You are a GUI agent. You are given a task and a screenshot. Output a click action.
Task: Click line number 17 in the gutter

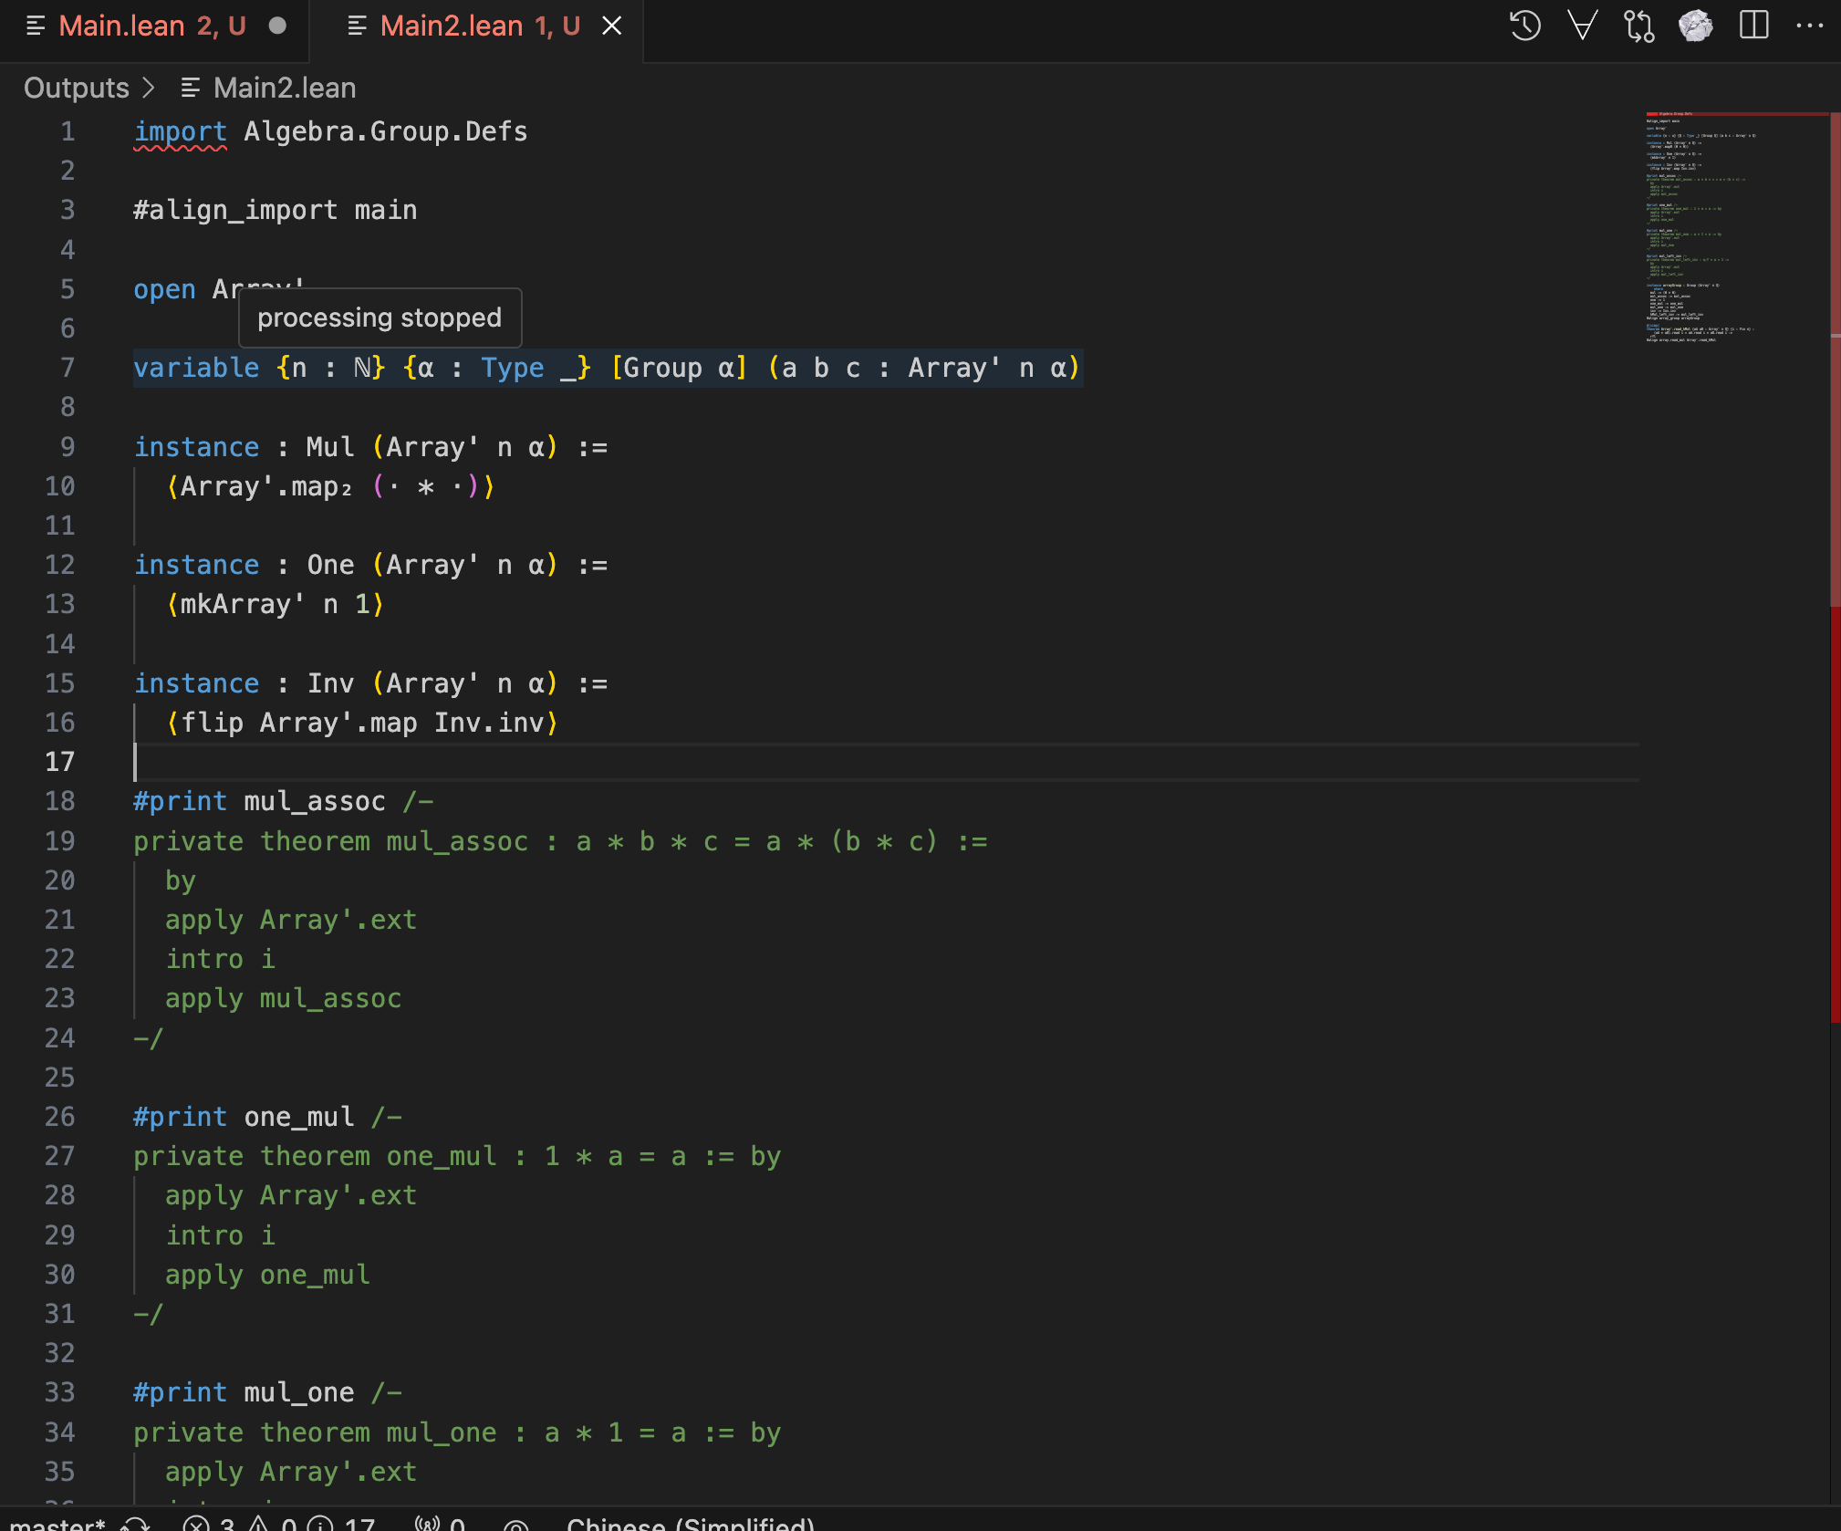click(x=60, y=762)
